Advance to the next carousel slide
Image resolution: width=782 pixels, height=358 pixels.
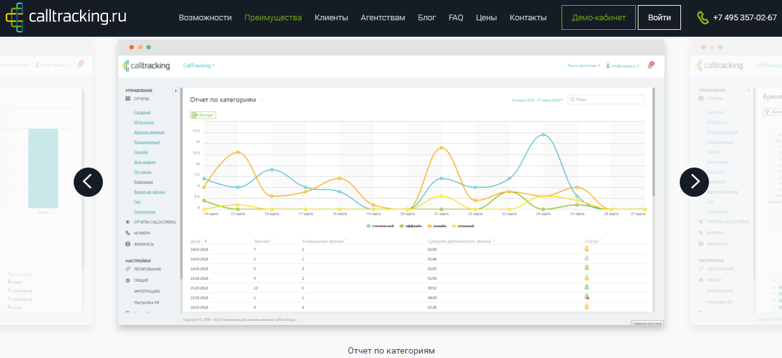[694, 182]
